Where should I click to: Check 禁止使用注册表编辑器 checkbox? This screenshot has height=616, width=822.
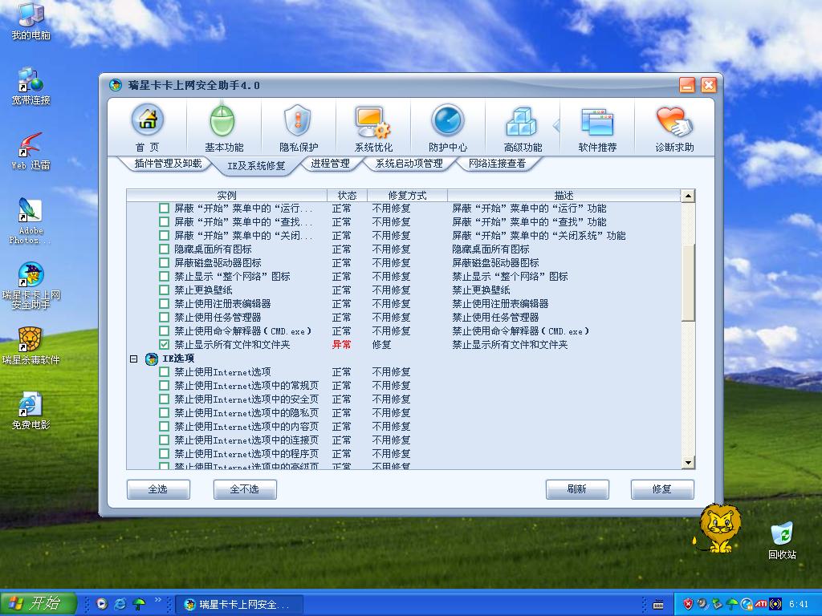[x=164, y=304]
